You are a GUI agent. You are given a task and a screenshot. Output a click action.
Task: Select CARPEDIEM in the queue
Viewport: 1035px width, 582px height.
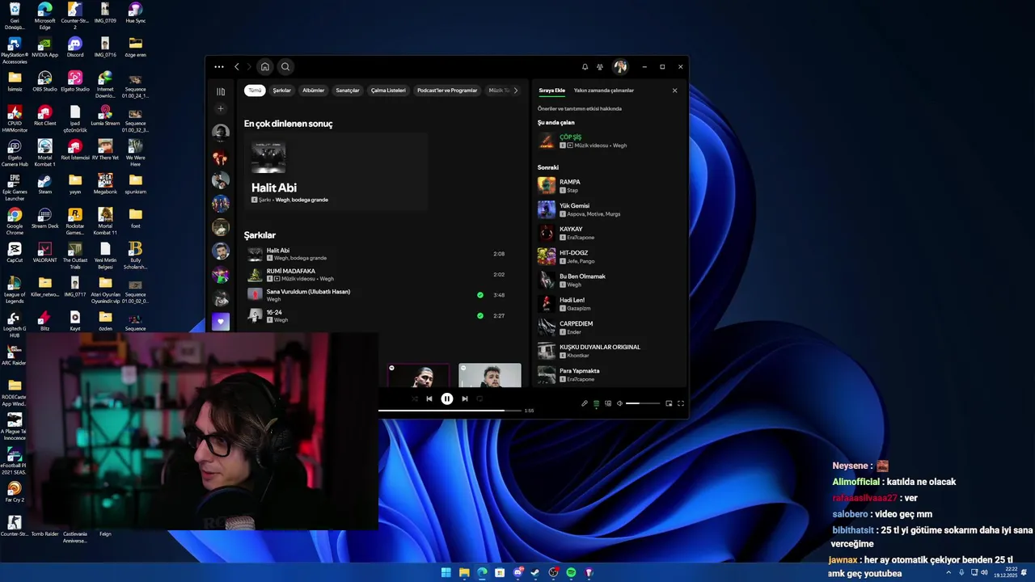coord(610,327)
